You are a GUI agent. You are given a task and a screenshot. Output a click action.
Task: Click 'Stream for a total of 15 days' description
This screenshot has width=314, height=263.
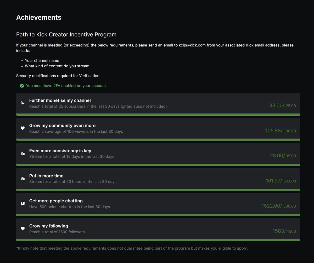[x=72, y=157]
